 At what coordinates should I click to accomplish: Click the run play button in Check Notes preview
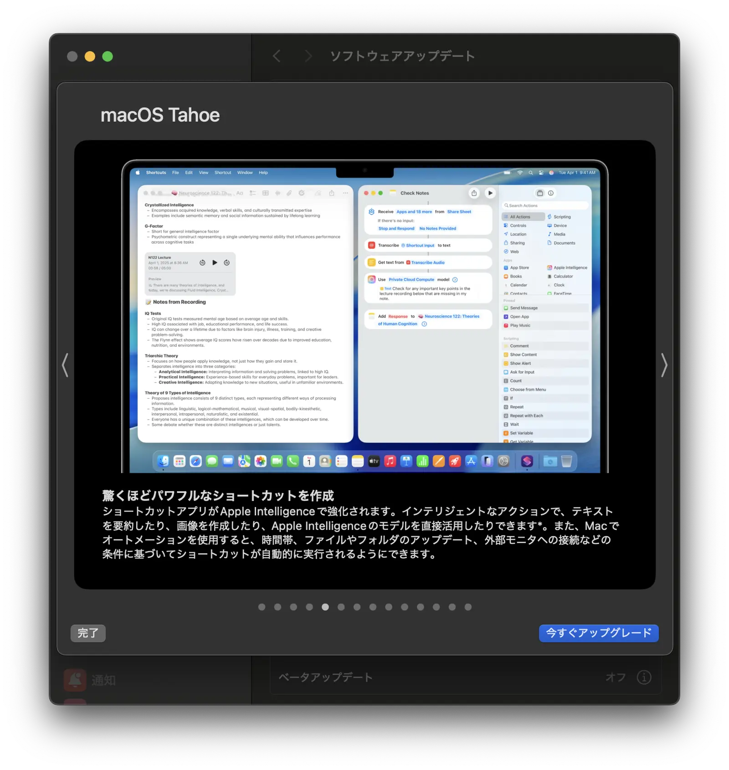pos(490,193)
